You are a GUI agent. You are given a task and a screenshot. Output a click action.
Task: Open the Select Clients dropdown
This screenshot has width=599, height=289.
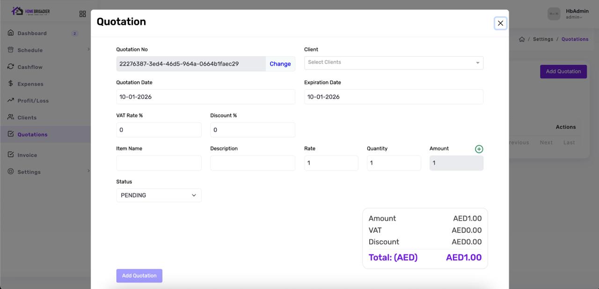[393, 63]
